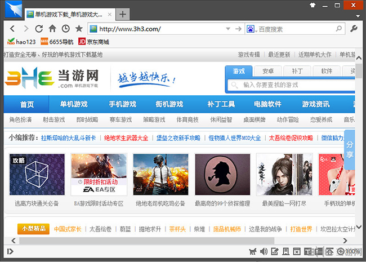The height and width of the screenshot is (262, 366).
Task: Switch to the 游戏 search tab
Action: pos(239,71)
